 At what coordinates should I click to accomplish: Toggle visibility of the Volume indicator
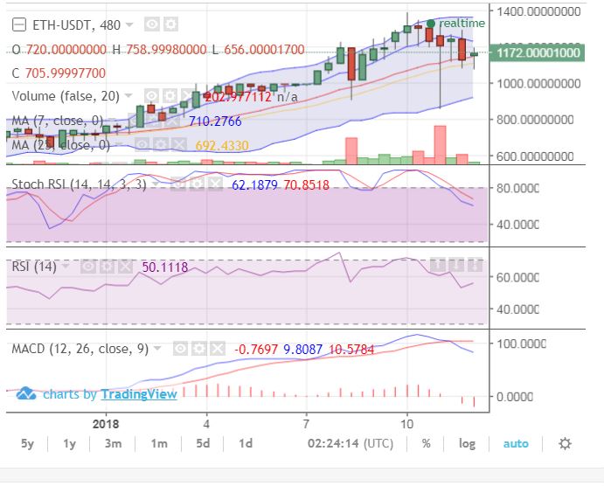tap(152, 94)
